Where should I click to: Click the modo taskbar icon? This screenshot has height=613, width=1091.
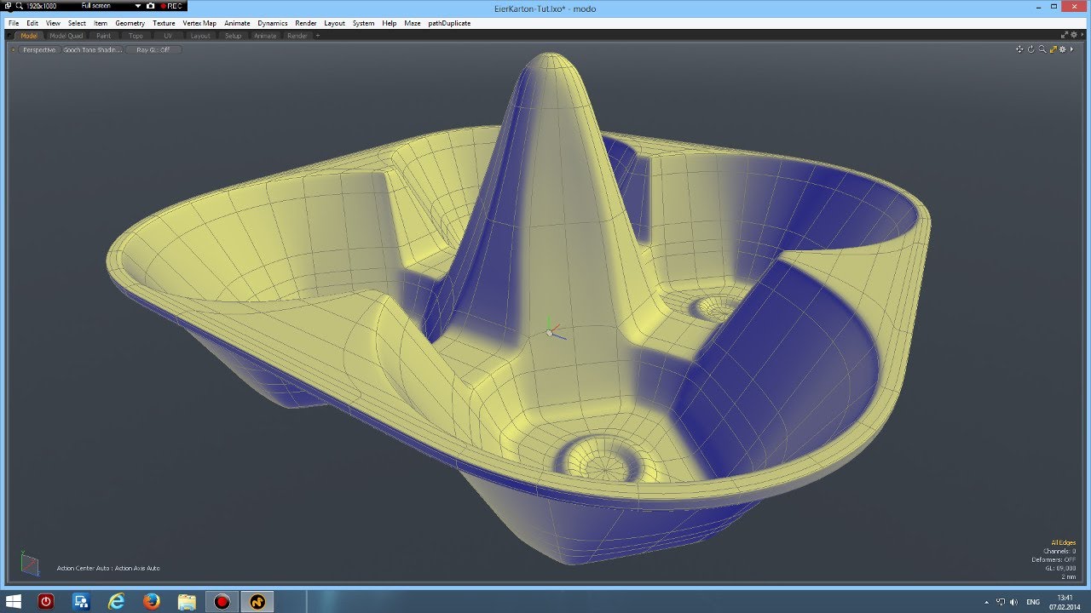point(257,602)
